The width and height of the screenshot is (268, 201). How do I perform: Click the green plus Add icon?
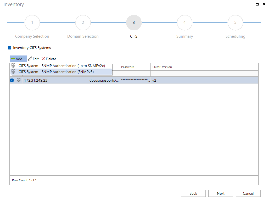[x=13, y=59]
